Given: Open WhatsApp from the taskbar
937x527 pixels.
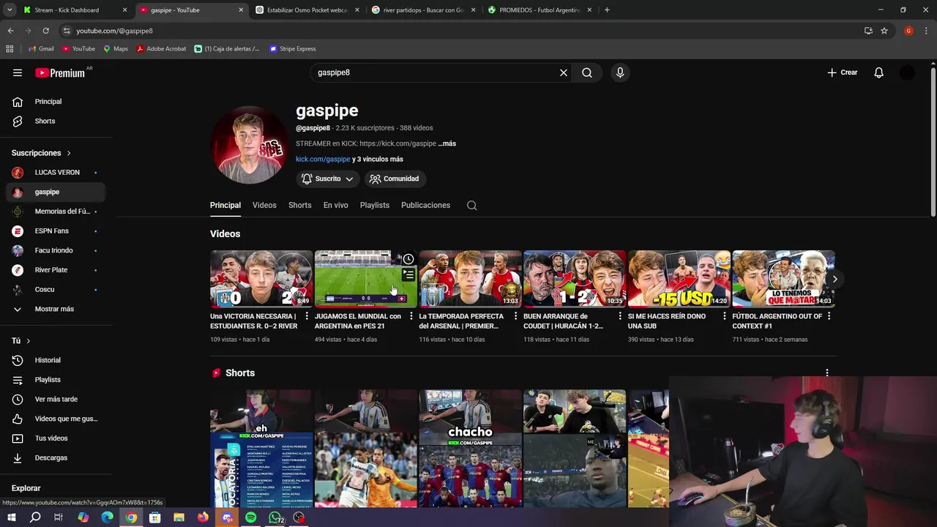Looking at the screenshot, I should point(275,517).
